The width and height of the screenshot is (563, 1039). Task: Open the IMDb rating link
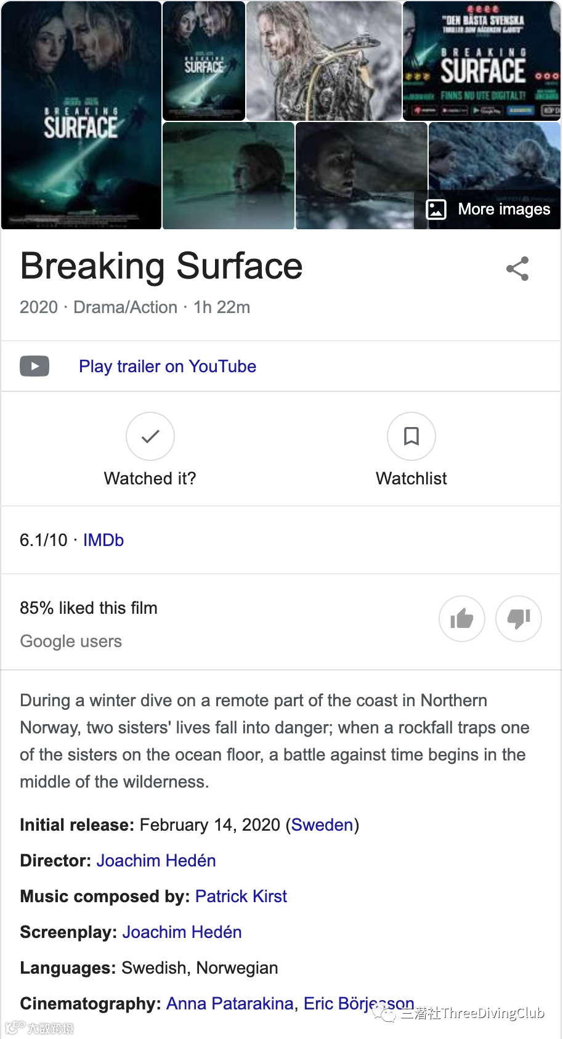pos(103,540)
